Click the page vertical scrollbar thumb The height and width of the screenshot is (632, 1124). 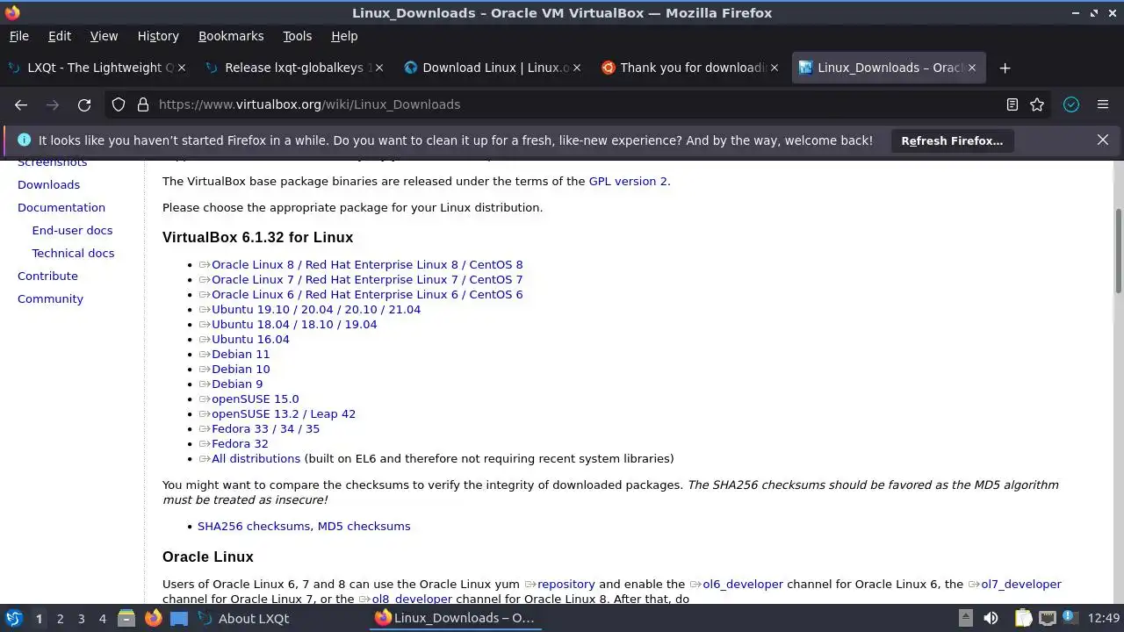pos(1118,250)
